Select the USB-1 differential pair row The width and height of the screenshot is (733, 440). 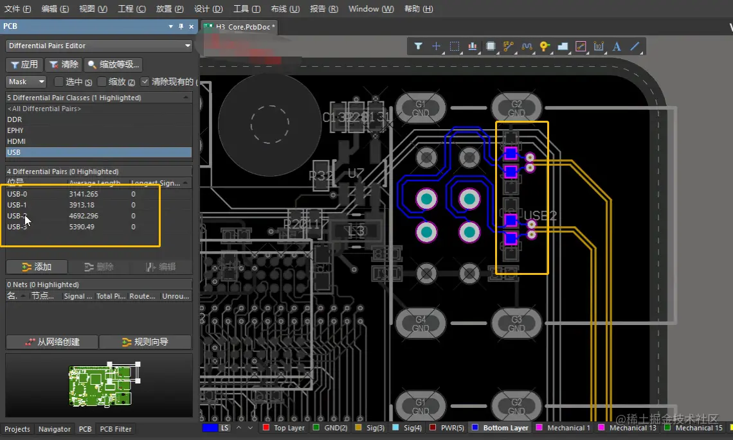17,205
